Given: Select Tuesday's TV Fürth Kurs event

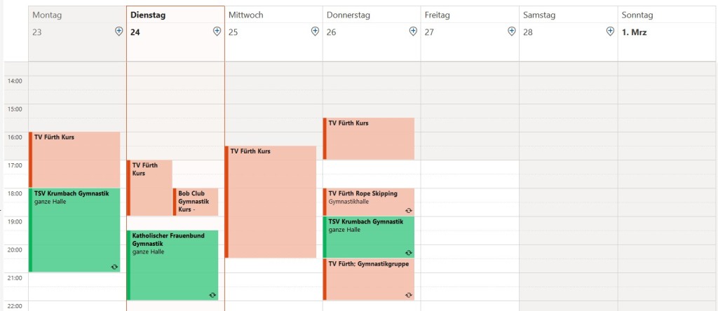Looking at the screenshot, I should coord(149,188).
